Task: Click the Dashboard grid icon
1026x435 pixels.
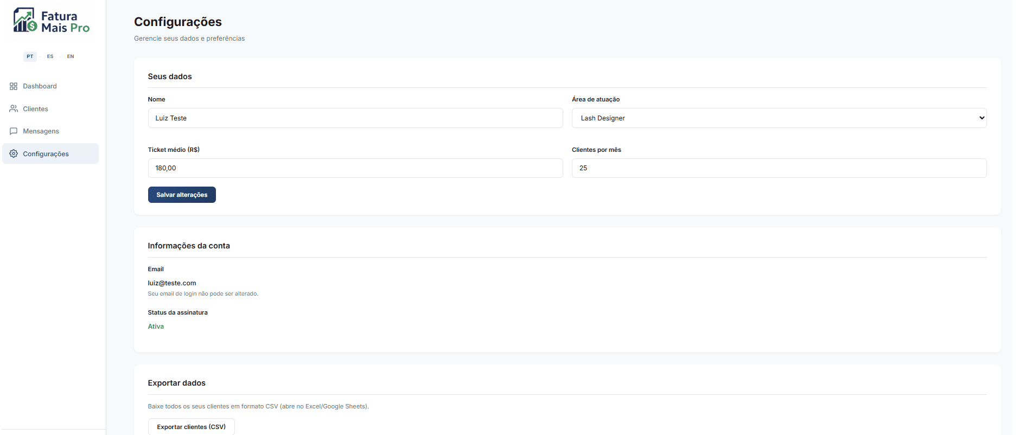Action: (14, 86)
